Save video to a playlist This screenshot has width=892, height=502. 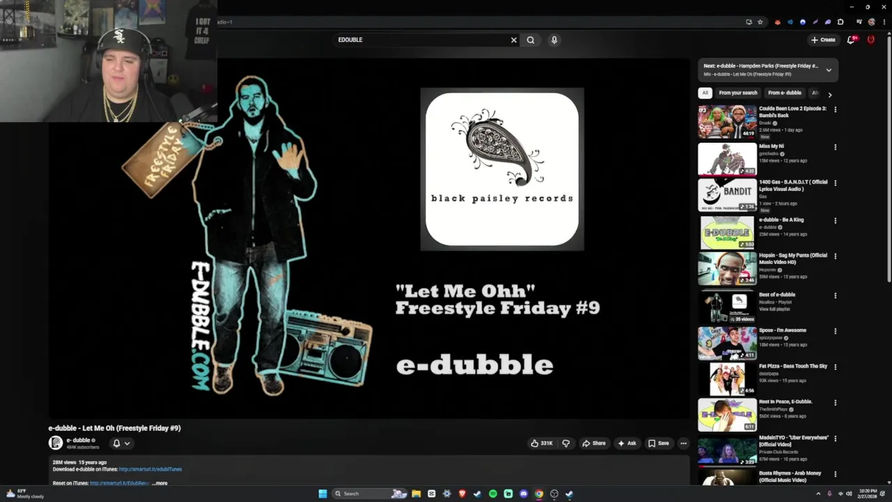658,443
